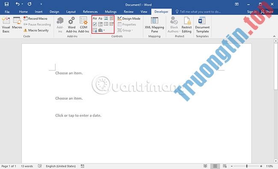Open the Legacy Tools dropdown
Screen dimensions: 278x169
pos(101,30)
